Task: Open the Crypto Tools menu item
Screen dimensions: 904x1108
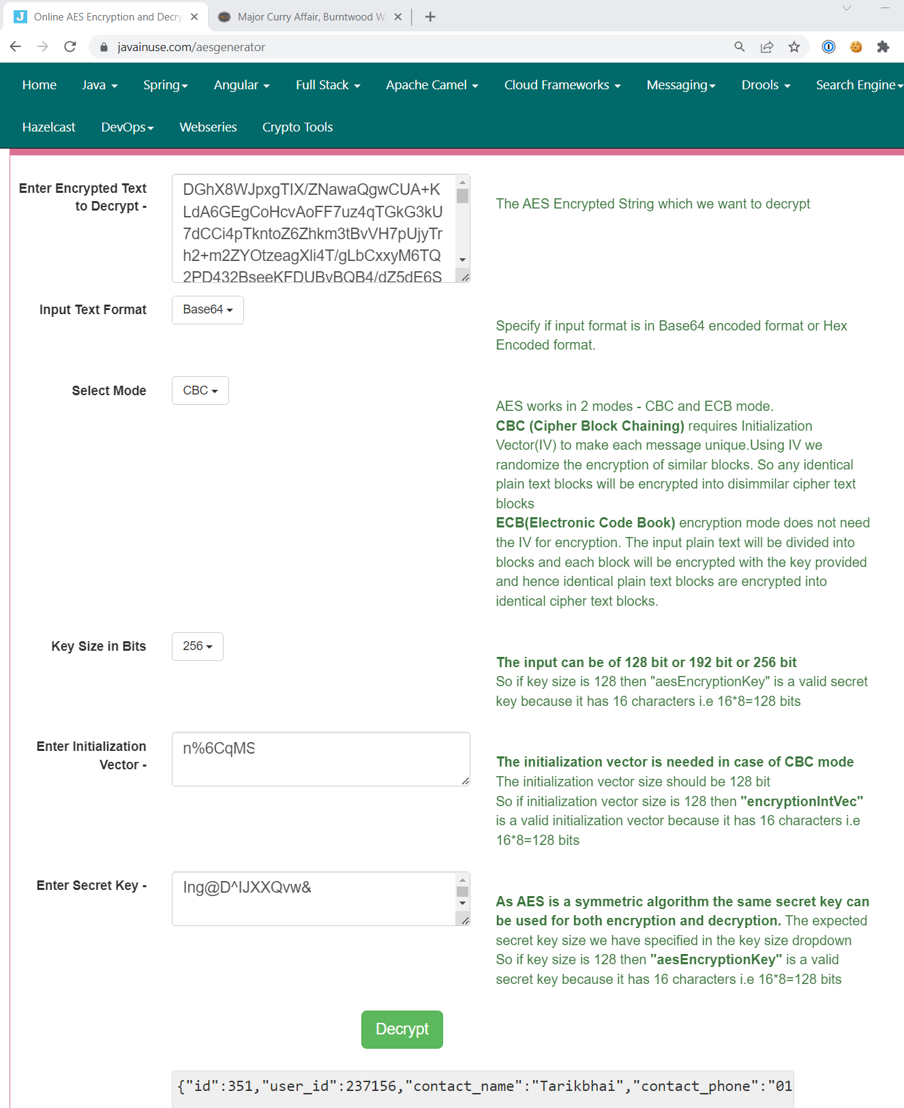Action: coord(297,127)
